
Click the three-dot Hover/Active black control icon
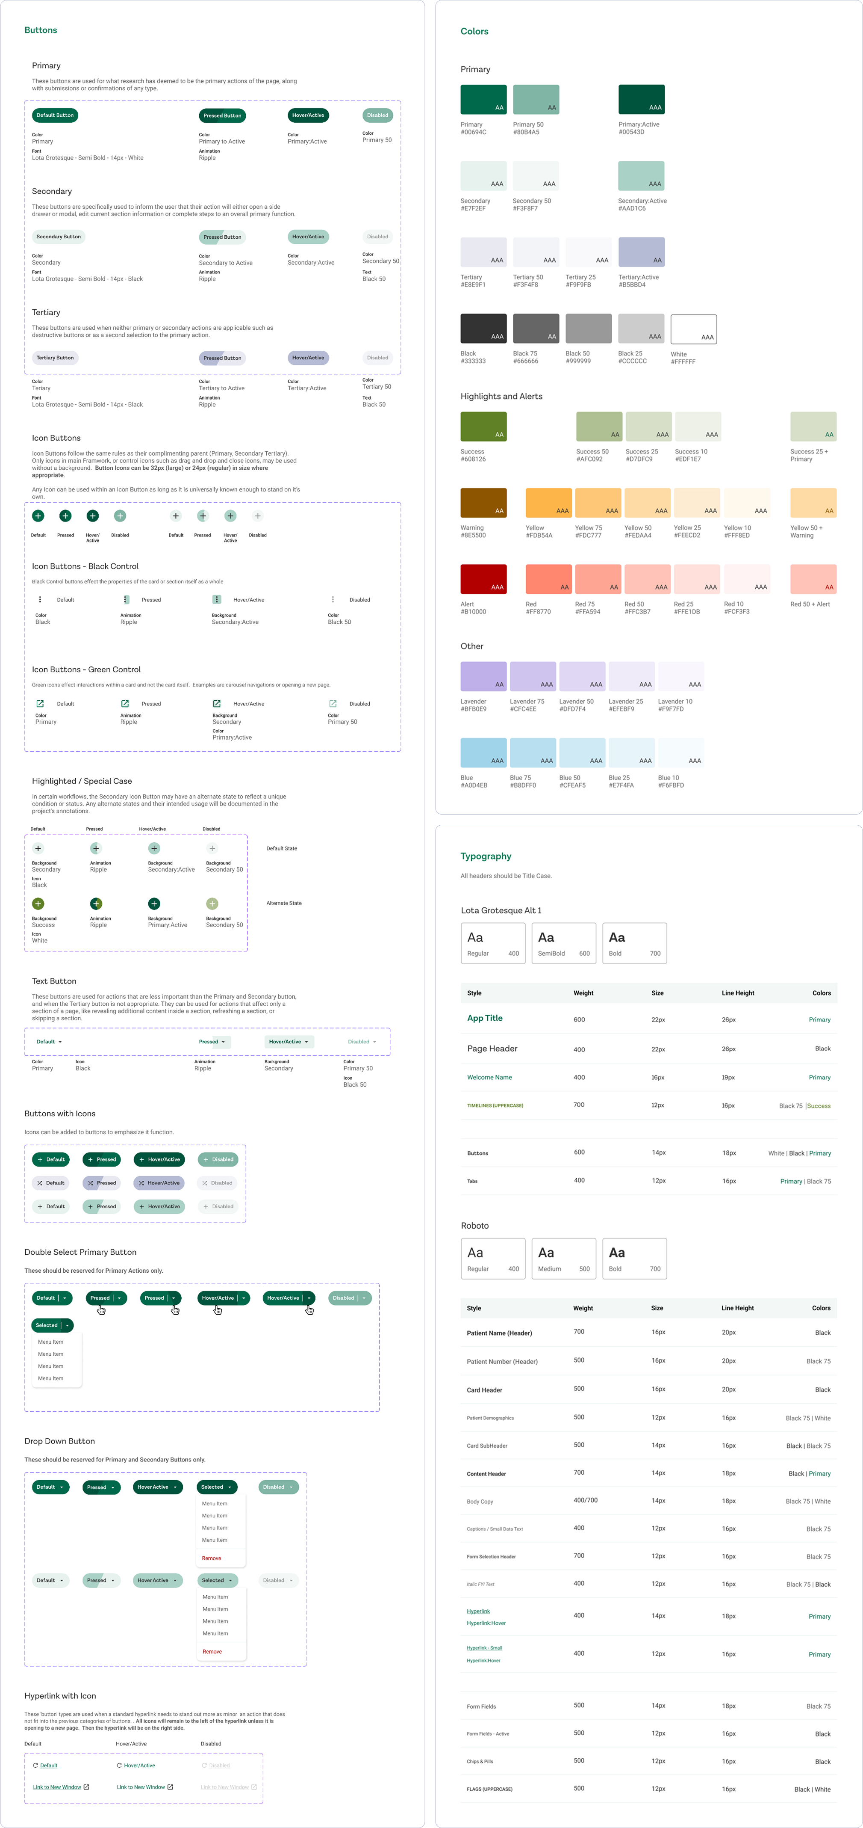point(217,600)
